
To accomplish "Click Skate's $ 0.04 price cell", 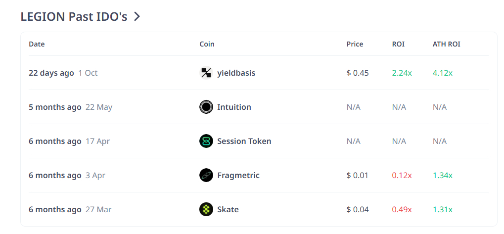I will coord(358,209).
